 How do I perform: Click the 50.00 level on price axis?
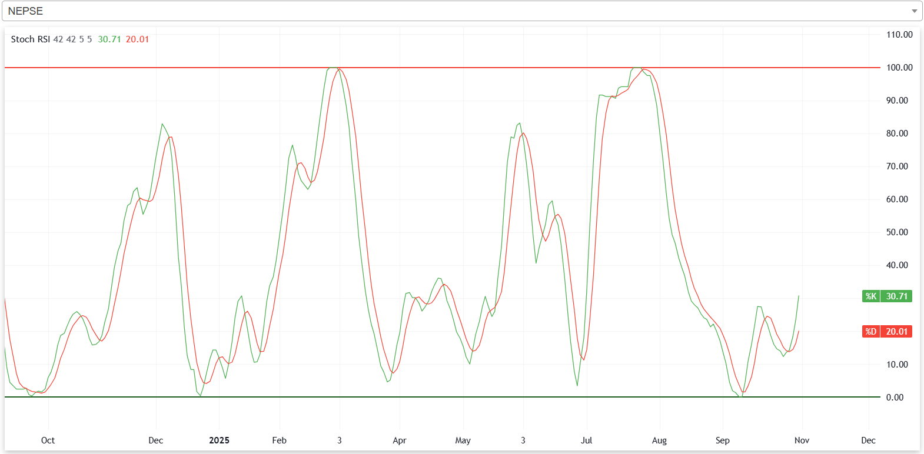(897, 232)
